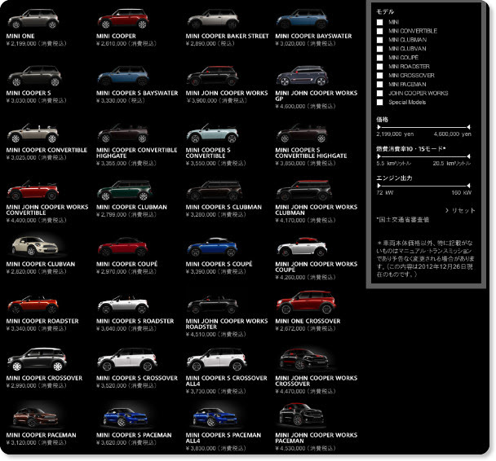This screenshot has height=461, width=496.
Task: Select MINI COOPER S CONVERTIBLE HIGHGATE image
Action: [x=302, y=134]
